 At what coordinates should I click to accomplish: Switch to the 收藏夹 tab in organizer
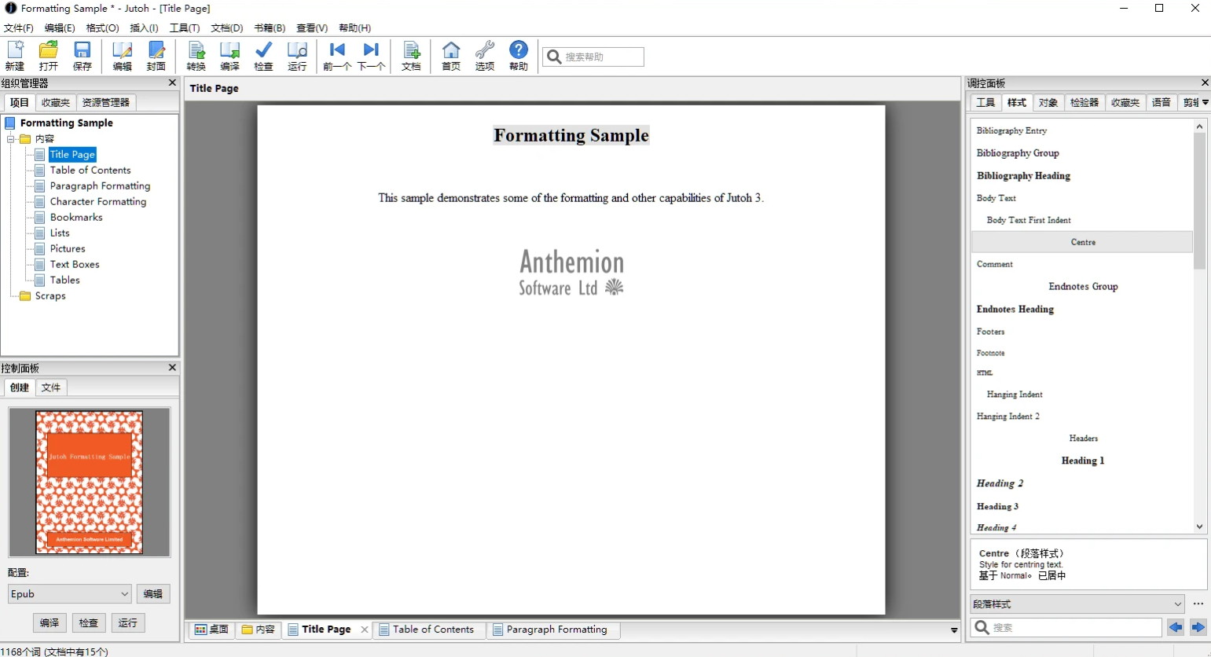(x=56, y=102)
